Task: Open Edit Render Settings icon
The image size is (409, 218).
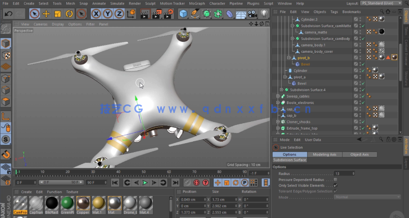Action: click(168, 14)
